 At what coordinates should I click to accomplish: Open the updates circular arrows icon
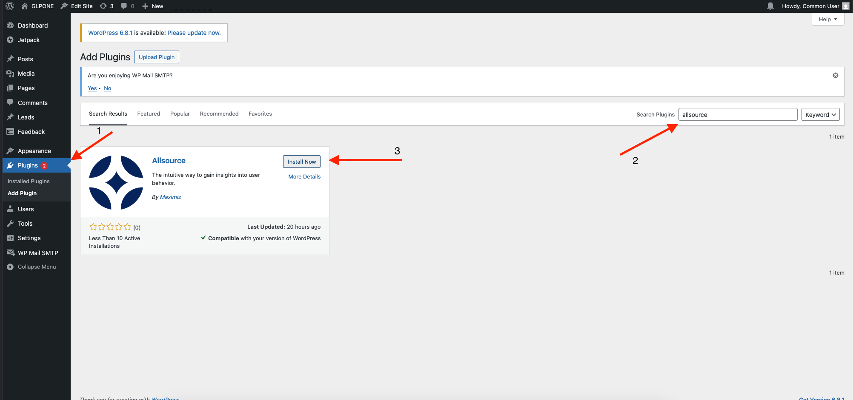(x=103, y=6)
